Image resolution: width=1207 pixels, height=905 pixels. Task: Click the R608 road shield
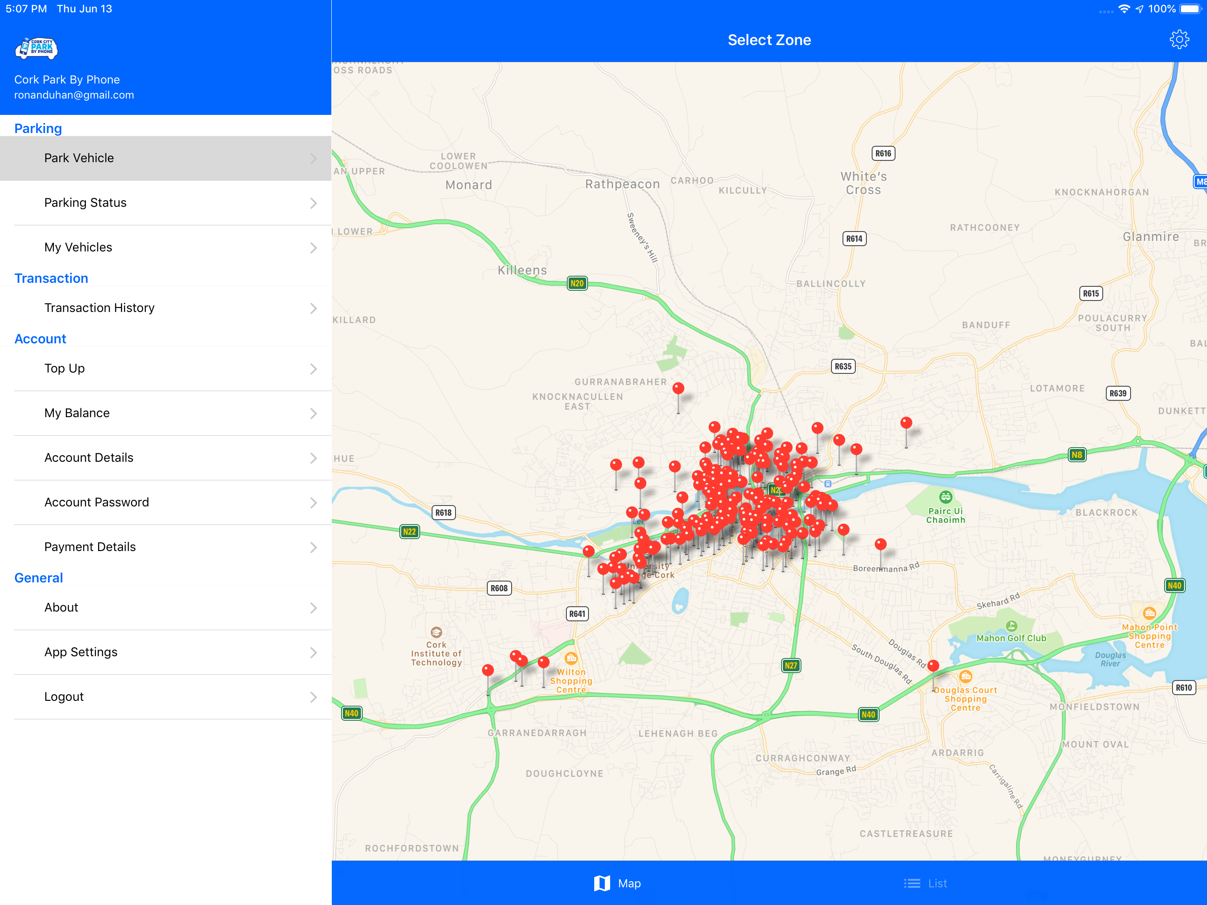[x=499, y=588]
